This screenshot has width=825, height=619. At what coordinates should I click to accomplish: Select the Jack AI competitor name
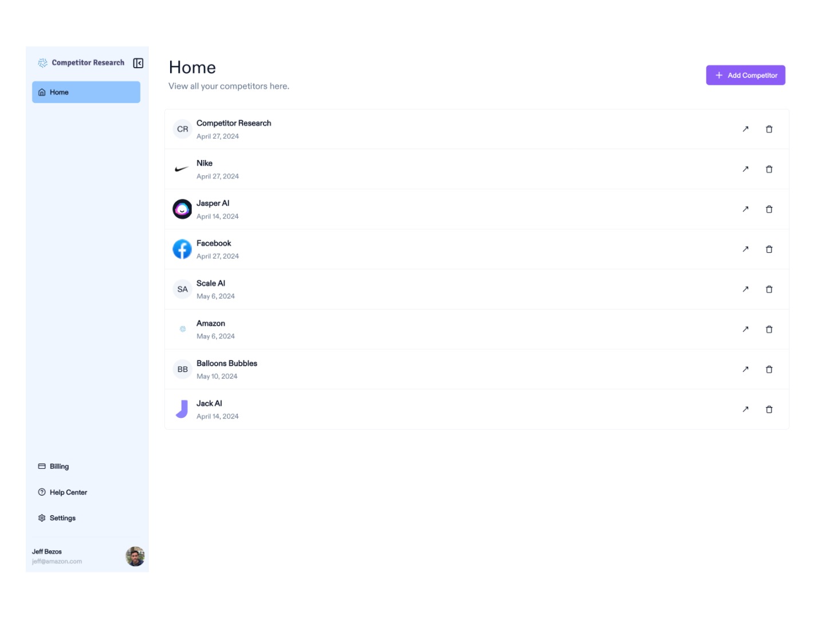209,403
